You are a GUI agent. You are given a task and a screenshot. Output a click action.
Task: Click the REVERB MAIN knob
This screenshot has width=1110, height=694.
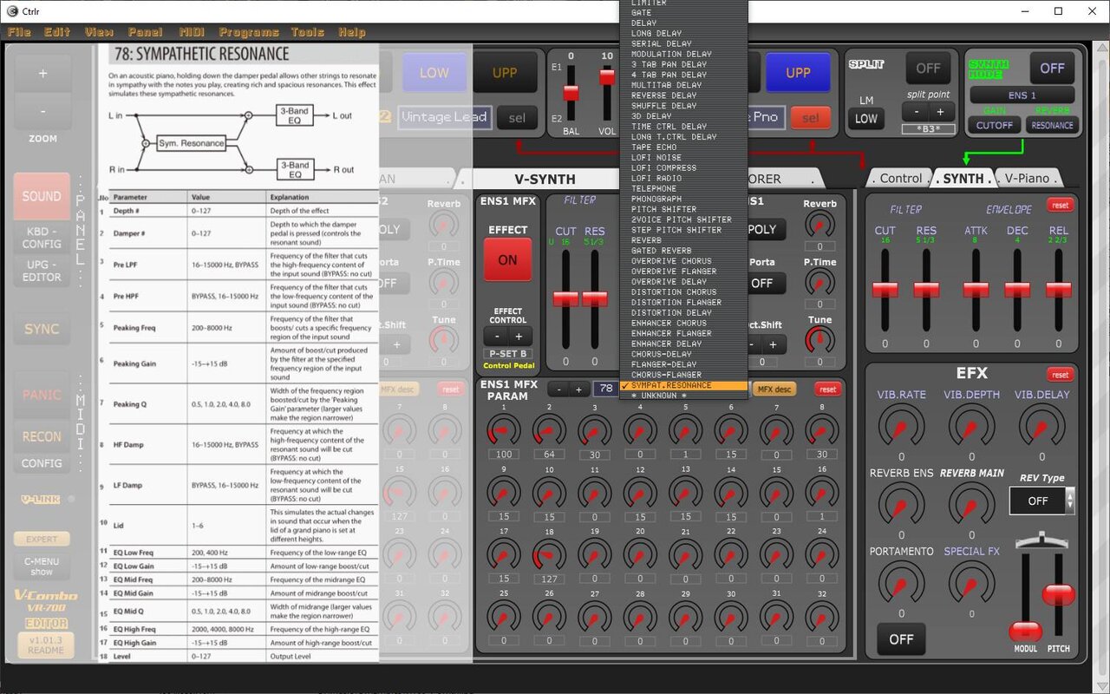(x=971, y=504)
